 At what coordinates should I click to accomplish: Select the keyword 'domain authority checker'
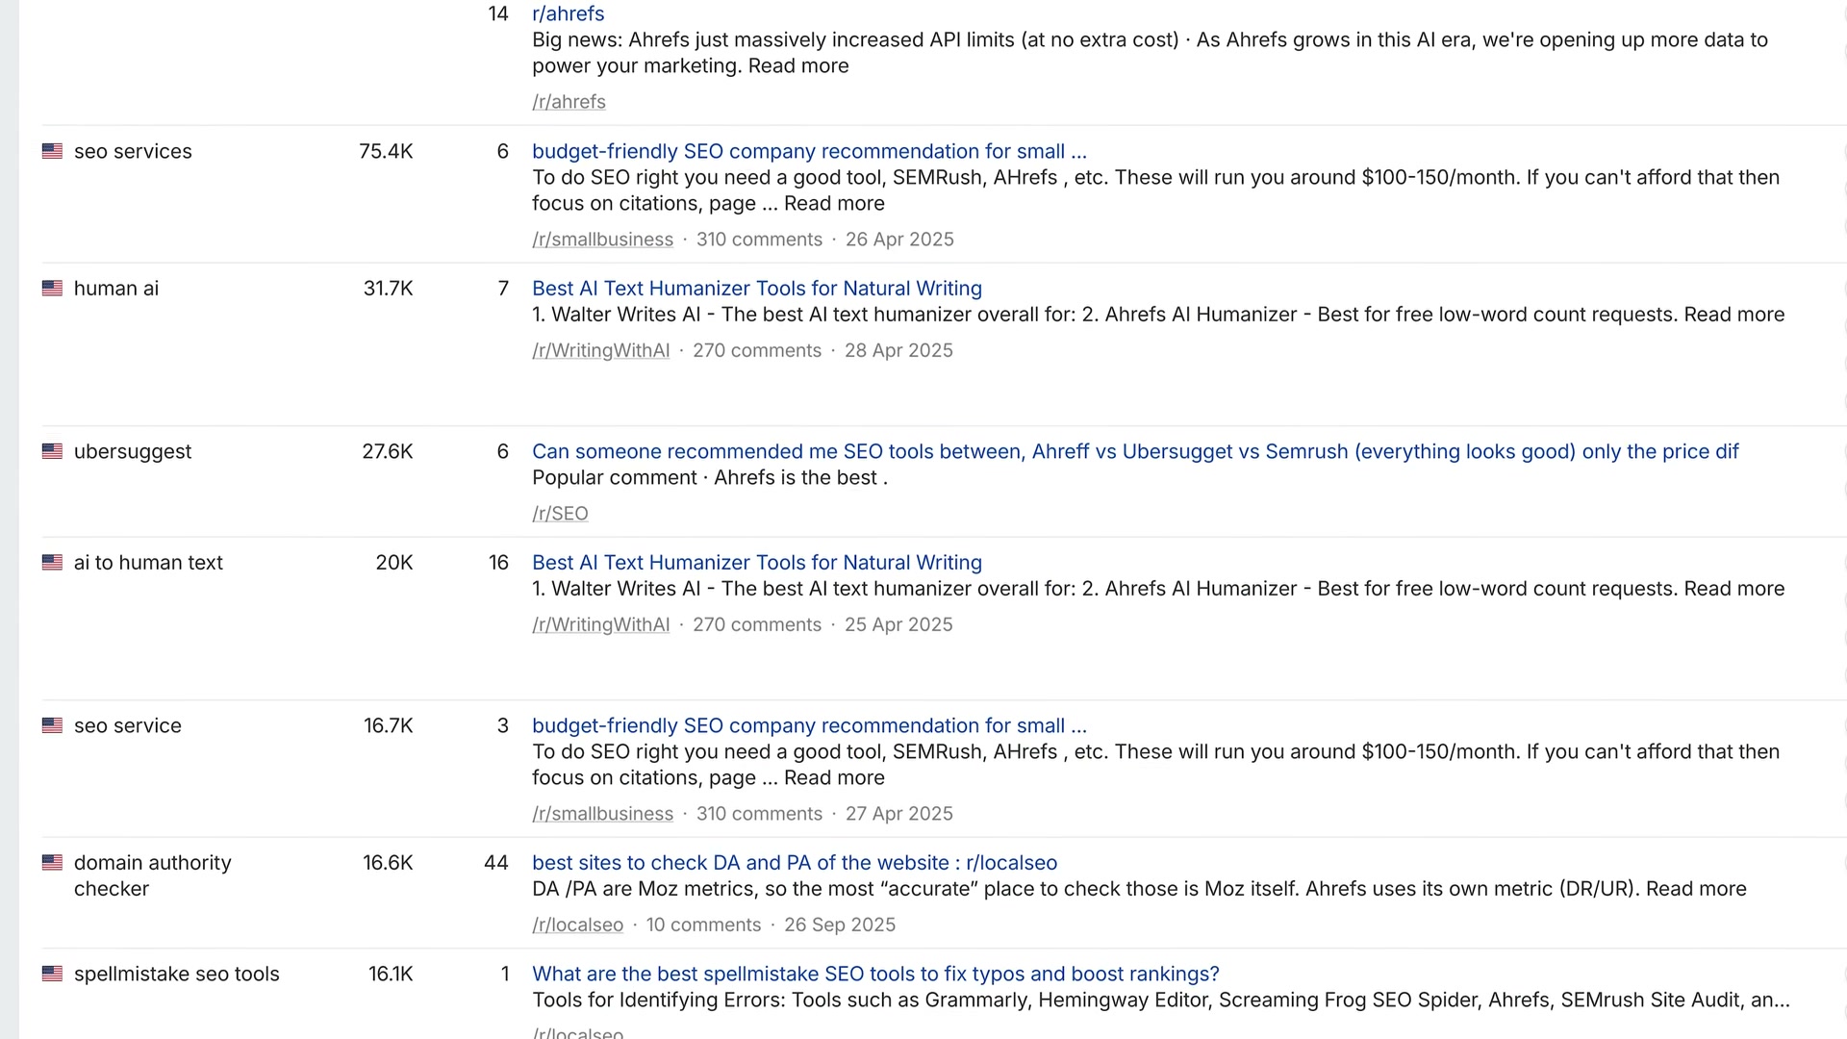pos(153,876)
